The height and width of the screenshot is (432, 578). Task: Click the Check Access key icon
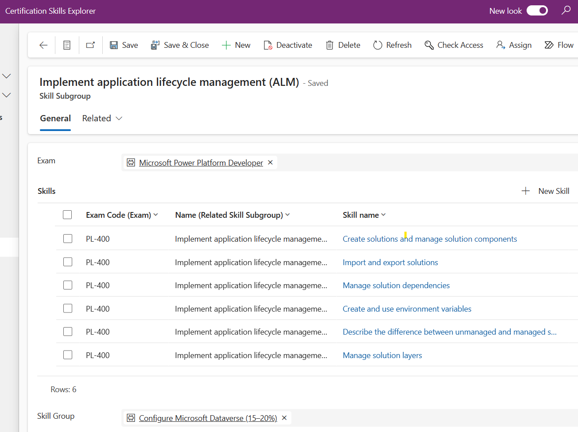coord(429,45)
